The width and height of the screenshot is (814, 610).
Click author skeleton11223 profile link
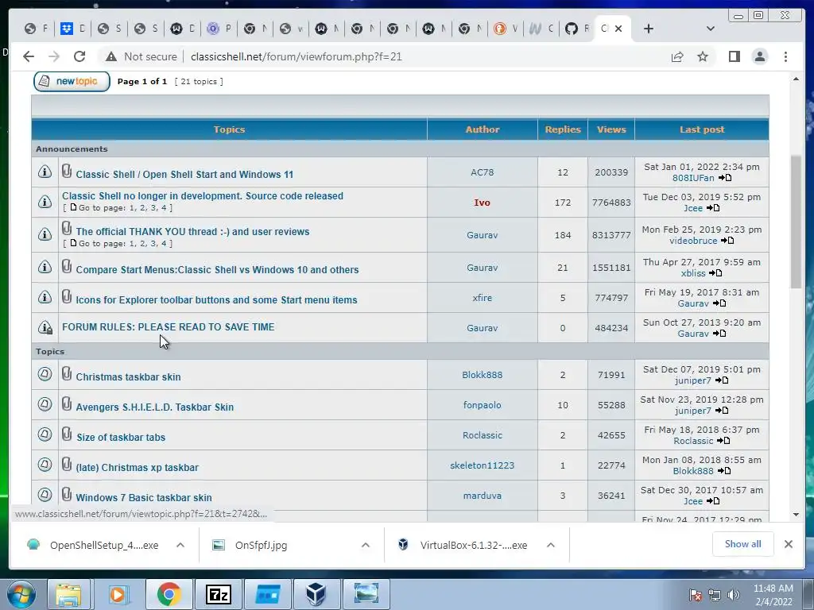[483, 465]
